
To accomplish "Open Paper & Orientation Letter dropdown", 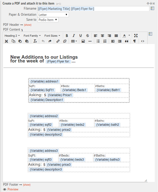I will pyautogui.click(x=53, y=15).
